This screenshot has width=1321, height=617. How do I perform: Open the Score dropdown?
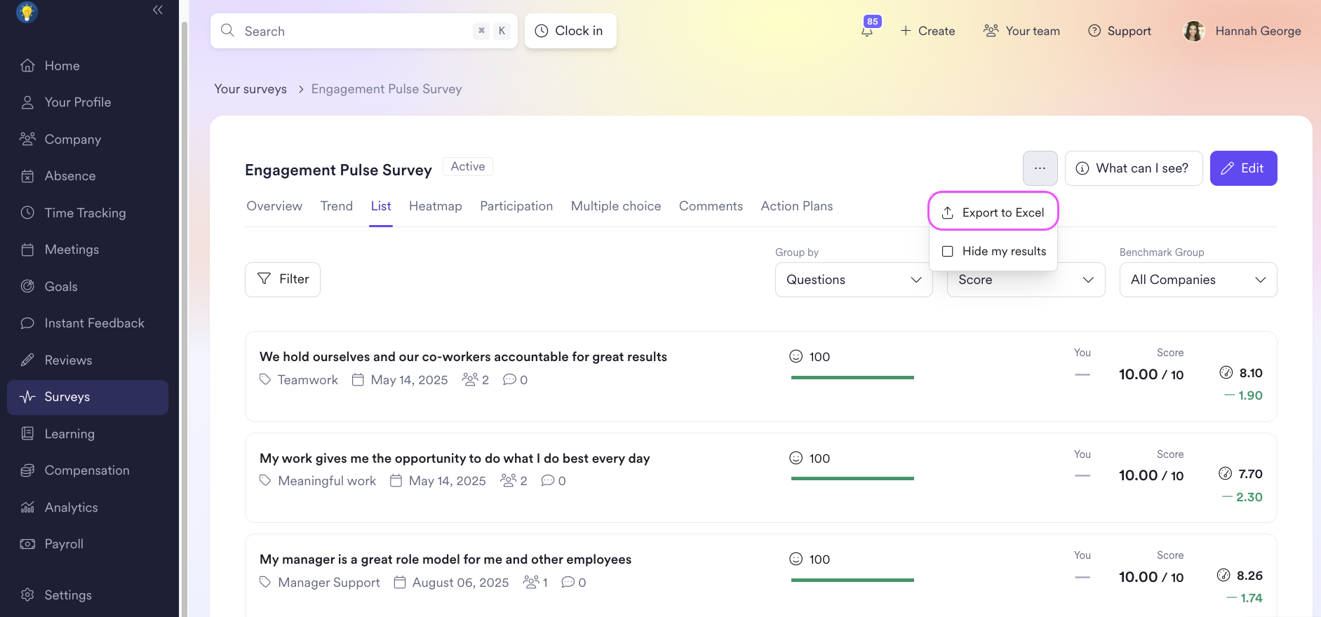[1026, 280]
